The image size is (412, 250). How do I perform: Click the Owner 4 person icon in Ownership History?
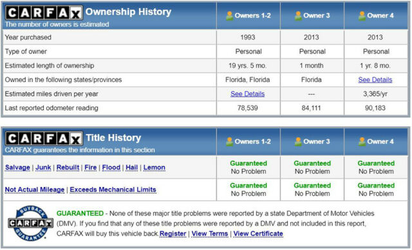(x=362, y=15)
